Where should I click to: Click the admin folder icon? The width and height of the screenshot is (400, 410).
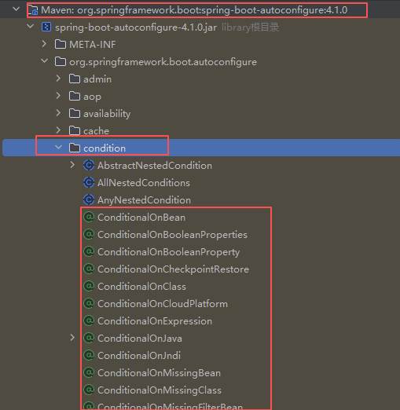tap(75, 79)
